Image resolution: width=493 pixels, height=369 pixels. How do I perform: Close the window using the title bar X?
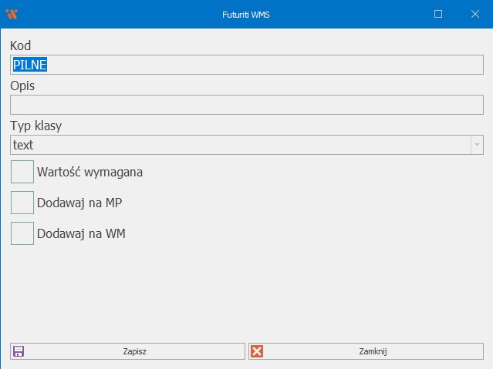(x=474, y=14)
